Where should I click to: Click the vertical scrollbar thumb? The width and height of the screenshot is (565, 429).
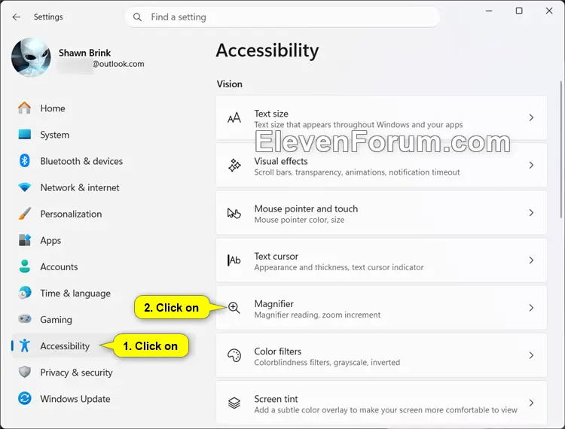tap(560, 149)
